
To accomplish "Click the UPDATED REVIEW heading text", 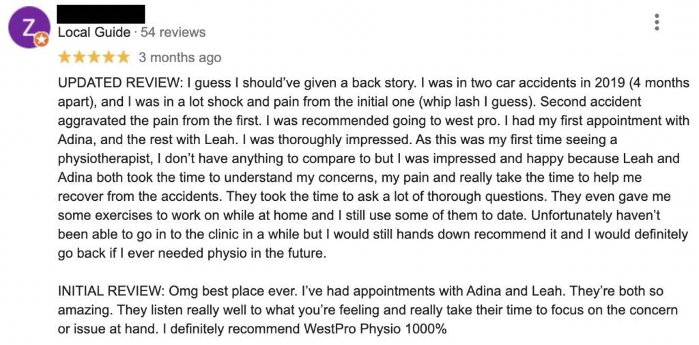I will pos(121,83).
